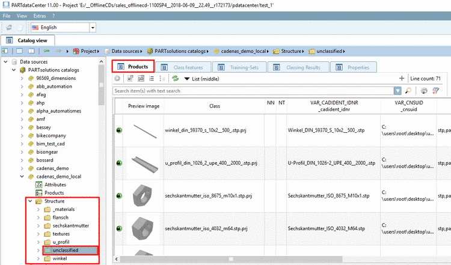Click the horizontal scrollbar under the table
The image size is (451, 265).
(231, 259)
